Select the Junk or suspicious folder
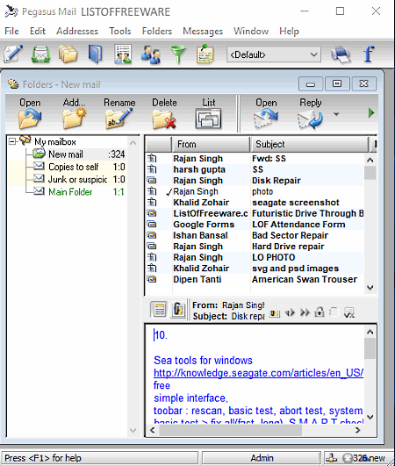Image resolution: width=395 pixels, height=466 pixels. click(79, 179)
